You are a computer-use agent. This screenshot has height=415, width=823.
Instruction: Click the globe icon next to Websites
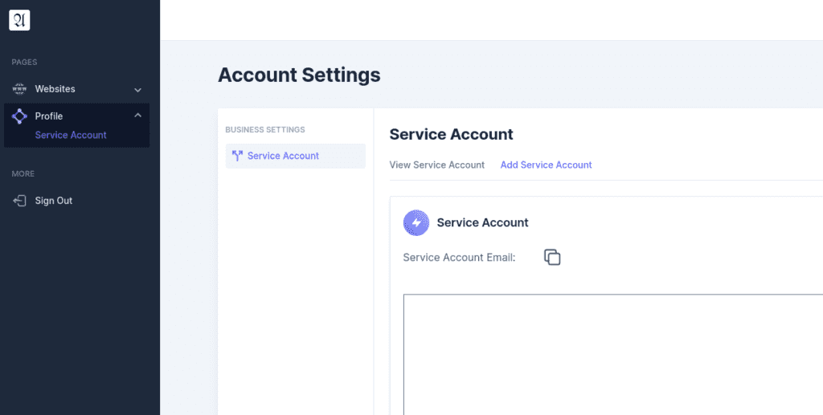pos(19,89)
